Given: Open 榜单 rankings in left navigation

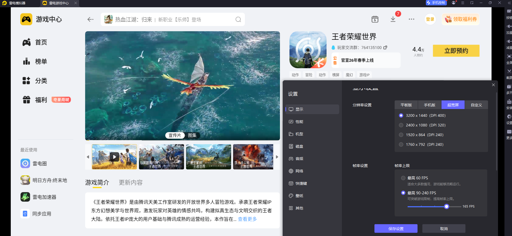Looking at the screenshot, I should [x=35, y=61].
